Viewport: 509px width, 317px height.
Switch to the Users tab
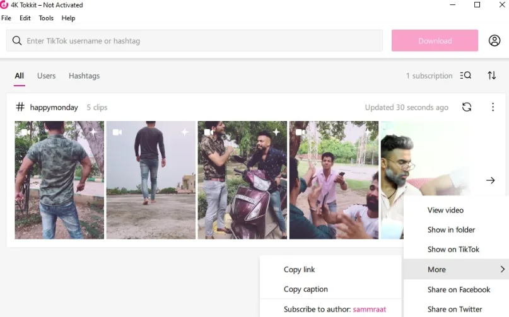click(47, 76)
